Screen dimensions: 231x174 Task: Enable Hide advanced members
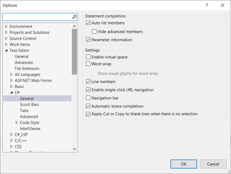94,31
